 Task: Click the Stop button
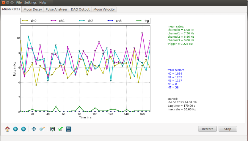227,129
